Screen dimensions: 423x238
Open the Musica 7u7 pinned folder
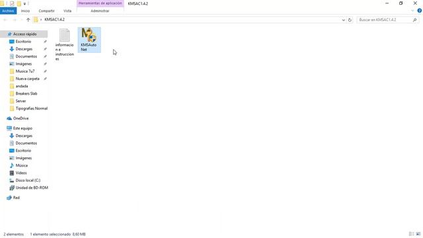pos(25,71)
